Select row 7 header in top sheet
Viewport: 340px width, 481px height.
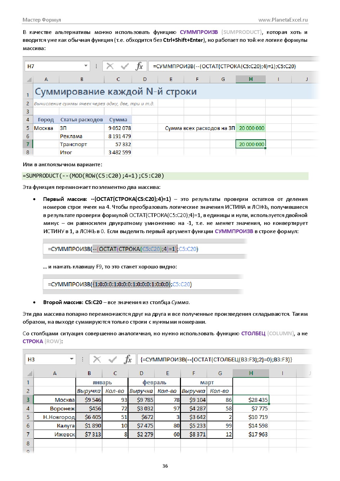28,144
